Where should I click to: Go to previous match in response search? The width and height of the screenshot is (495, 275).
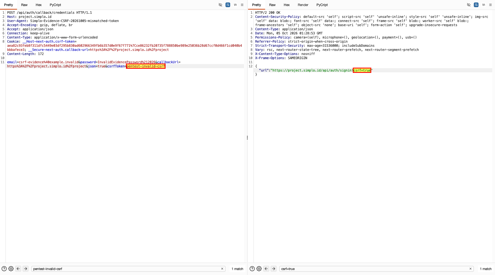pos(266,269)
